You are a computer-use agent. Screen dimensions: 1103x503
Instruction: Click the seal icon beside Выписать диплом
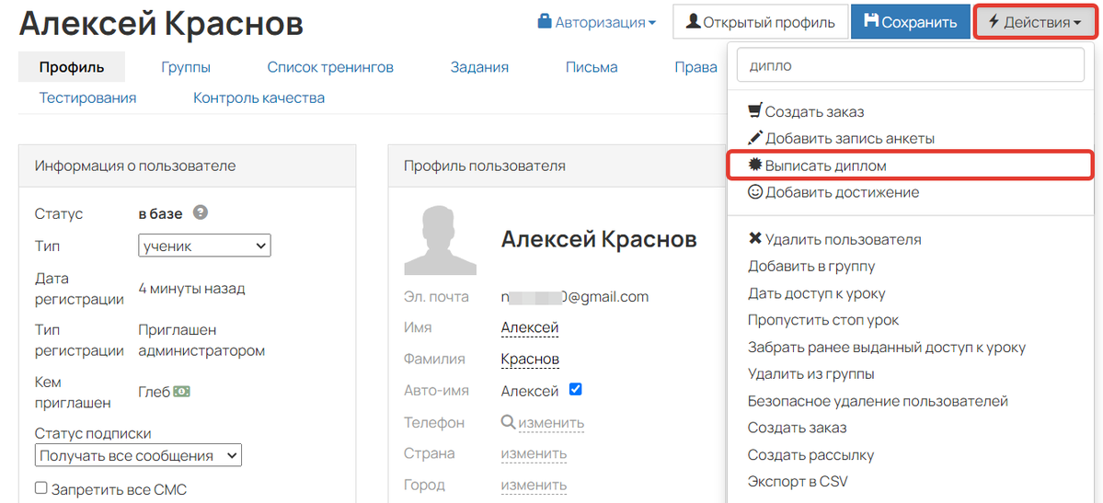point(754,165)
